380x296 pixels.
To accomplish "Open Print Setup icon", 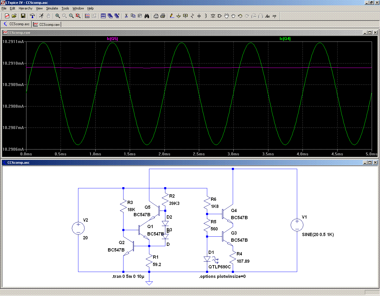I will click(156, 16).
